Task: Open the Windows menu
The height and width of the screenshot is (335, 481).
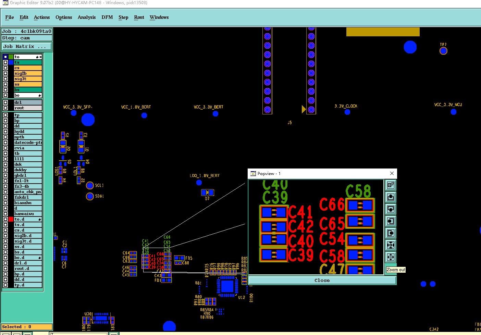Action: point(159,17)
